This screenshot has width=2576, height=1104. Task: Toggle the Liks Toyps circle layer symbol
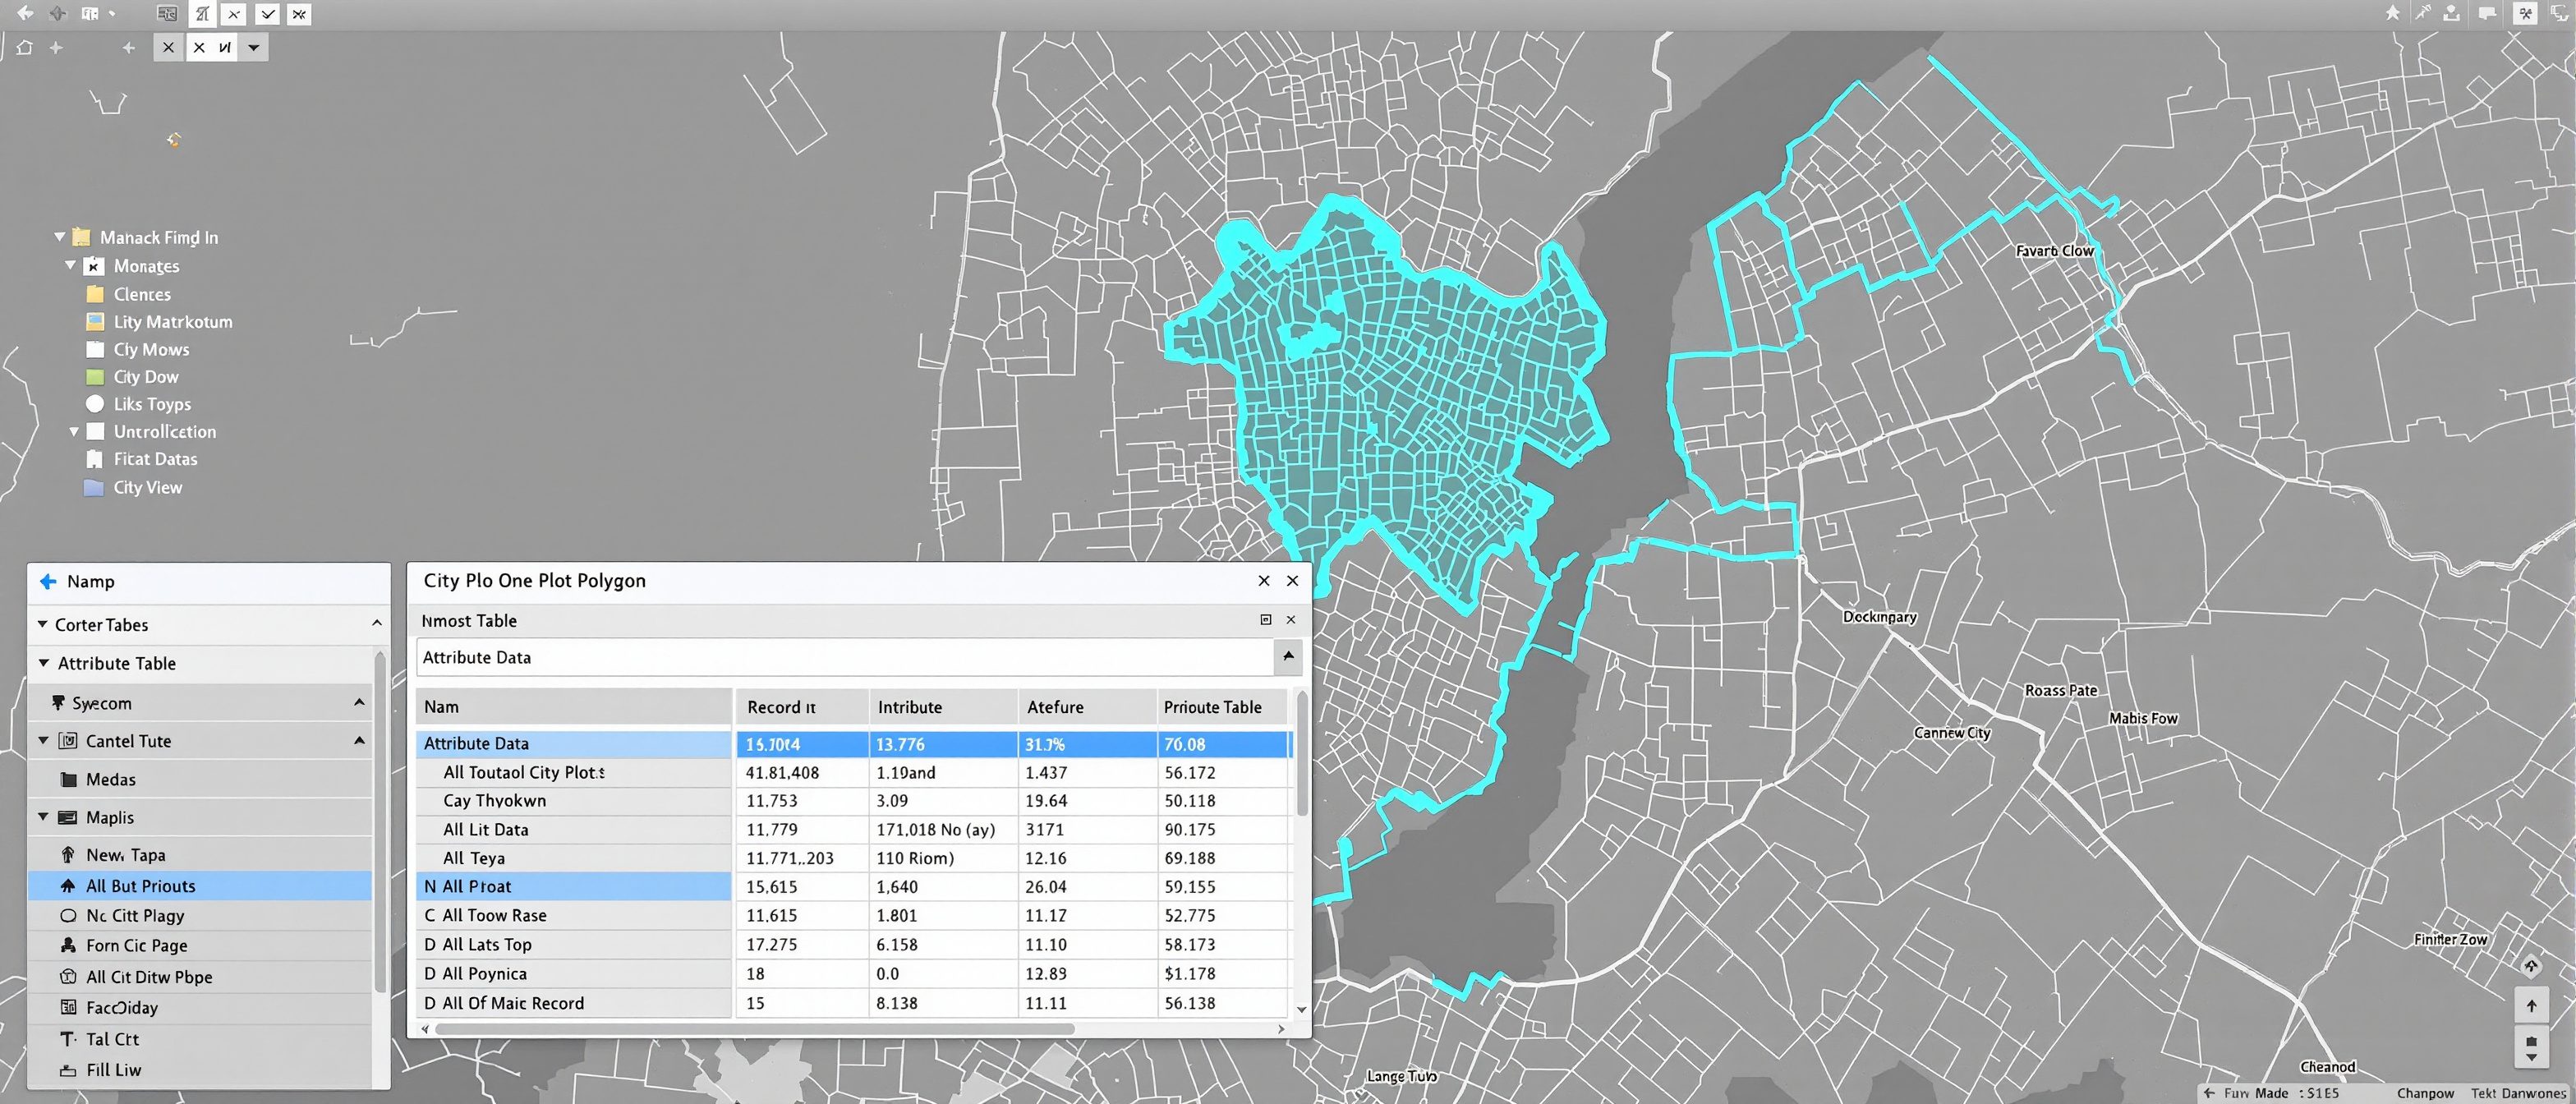point(95,404)
